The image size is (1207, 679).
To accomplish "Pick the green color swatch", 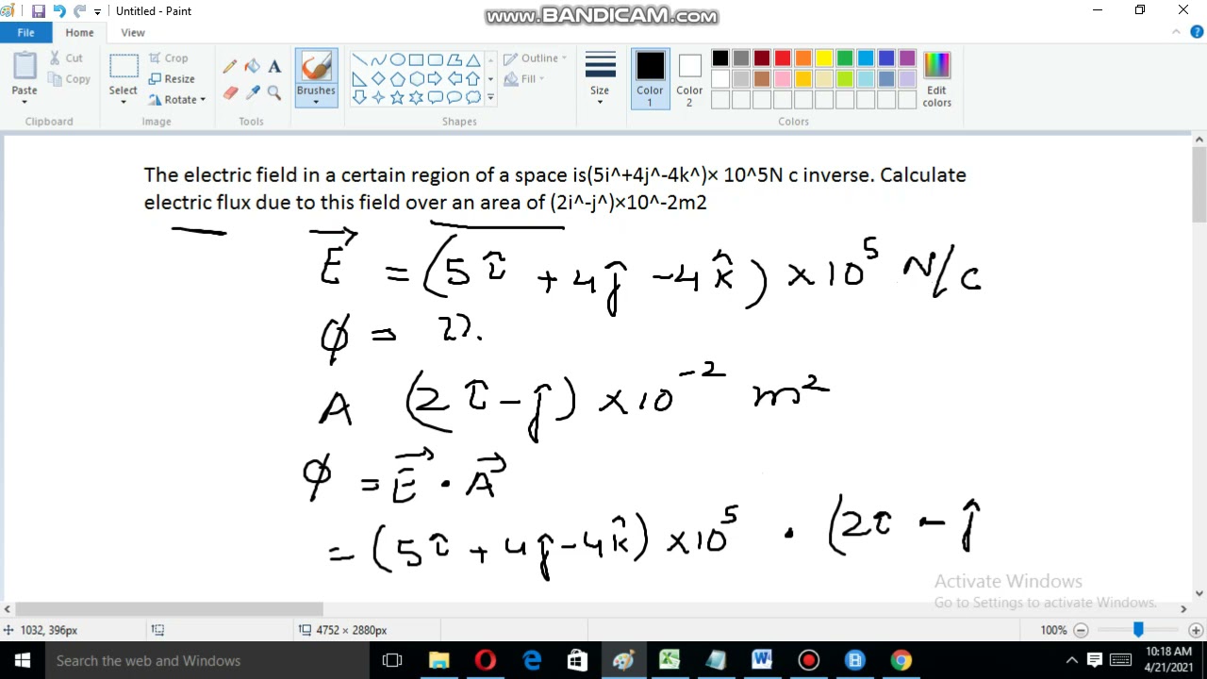I will 845,58.
